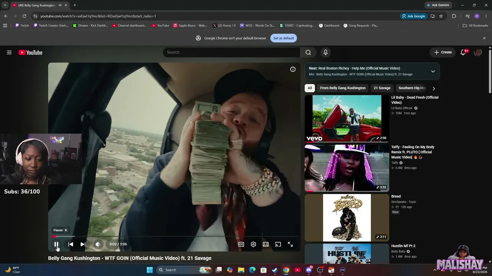This screenshot has height=276, width=492.
Task: Open the Stream - Kick Dashboard bookmark
Action: click(90, 26)
